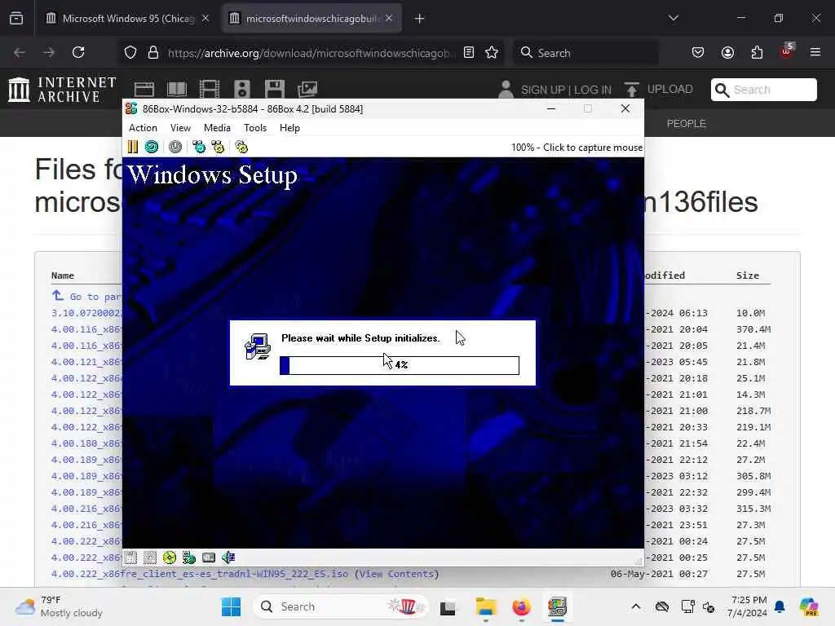
Task: Open a new Firefox tab
Action: 420,19
